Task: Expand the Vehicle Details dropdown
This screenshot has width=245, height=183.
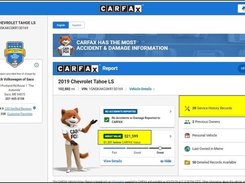Action: point(142,89)
